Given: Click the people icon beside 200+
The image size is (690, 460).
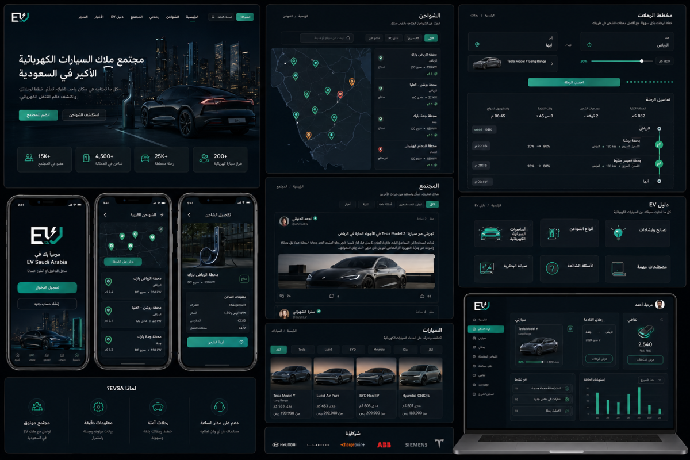Looking at the screenshot, I should [x=204, y=158].
